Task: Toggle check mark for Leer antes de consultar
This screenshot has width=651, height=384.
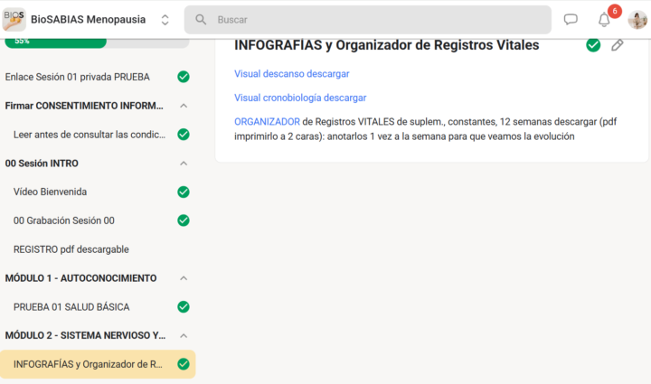Action: click(x=184, y=135)
